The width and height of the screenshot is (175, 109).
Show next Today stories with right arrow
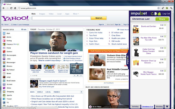pyautogui.click(x=81, y=75)
